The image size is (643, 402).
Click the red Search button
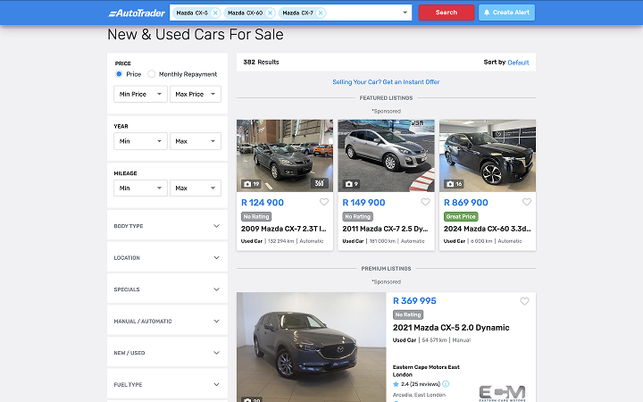tap(447, 13)
